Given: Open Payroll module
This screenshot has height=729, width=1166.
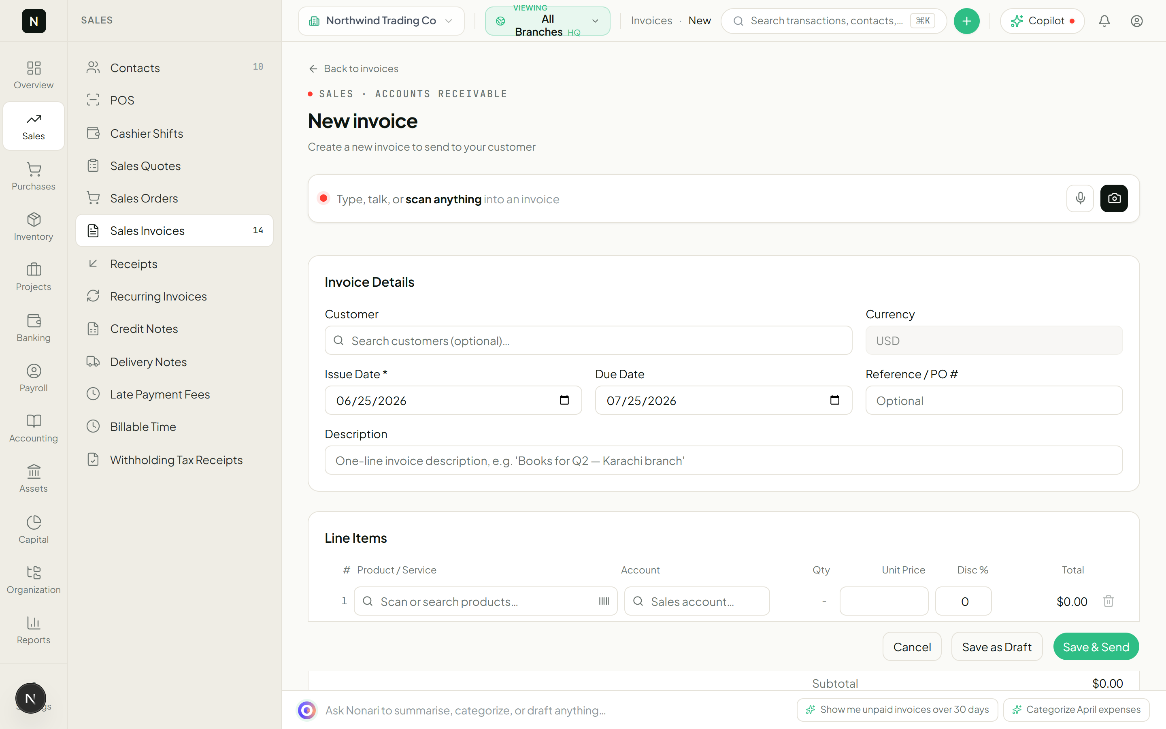Looking at the screenshot, I should pyautogui.click(x=33, y=378).
